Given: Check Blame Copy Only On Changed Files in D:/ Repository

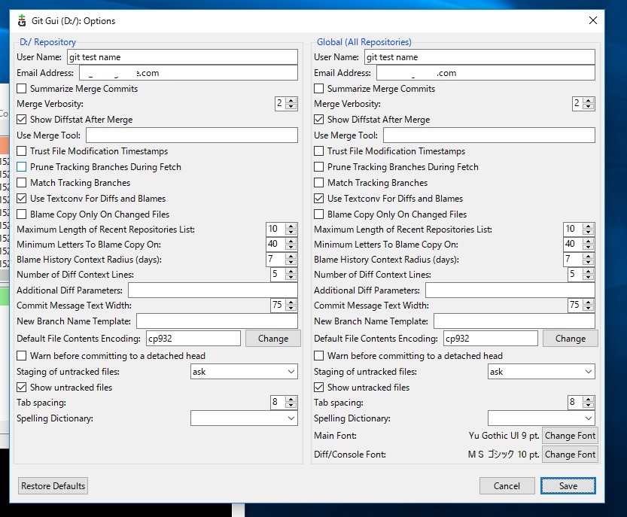Looking at the screenshot, I should (22, 214).
